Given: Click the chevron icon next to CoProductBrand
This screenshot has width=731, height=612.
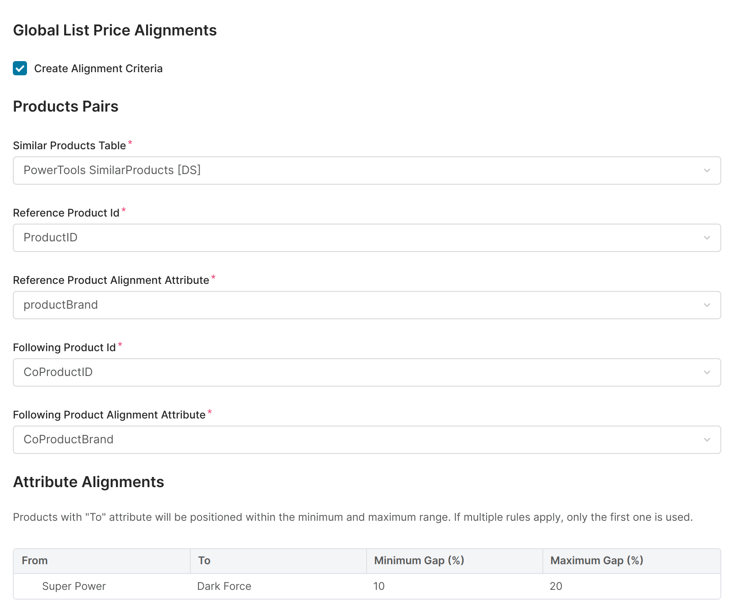Looking at the screenshot, I should click(x=707, y=440).
